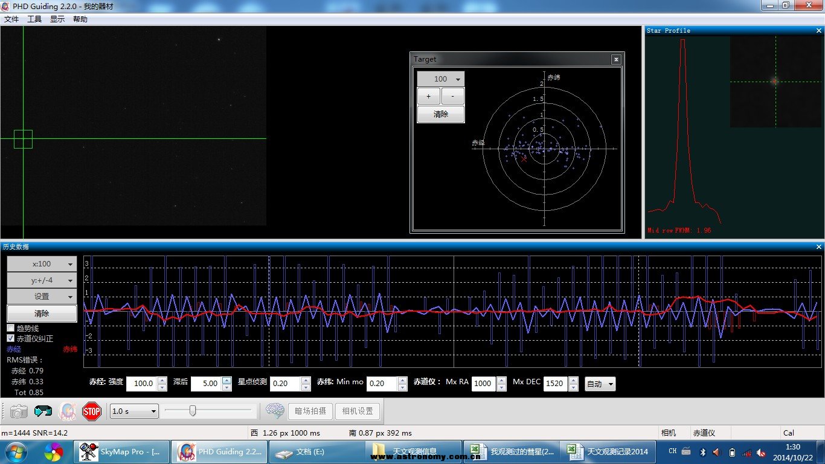Adjust the gamma slider thumb
Image resolution: width=825 pixels, height=464 pixels.
coord(193,411)
